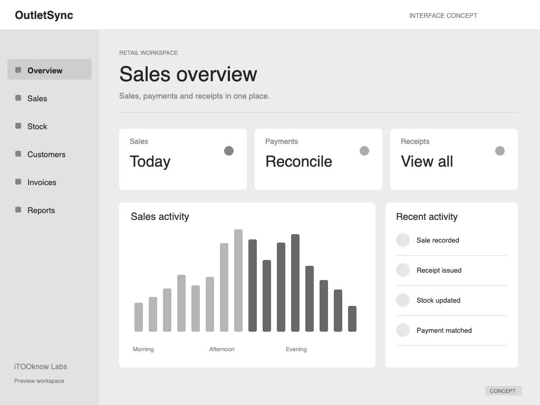
Task: Click the Recent activity panel title
Action: point(427,217)
